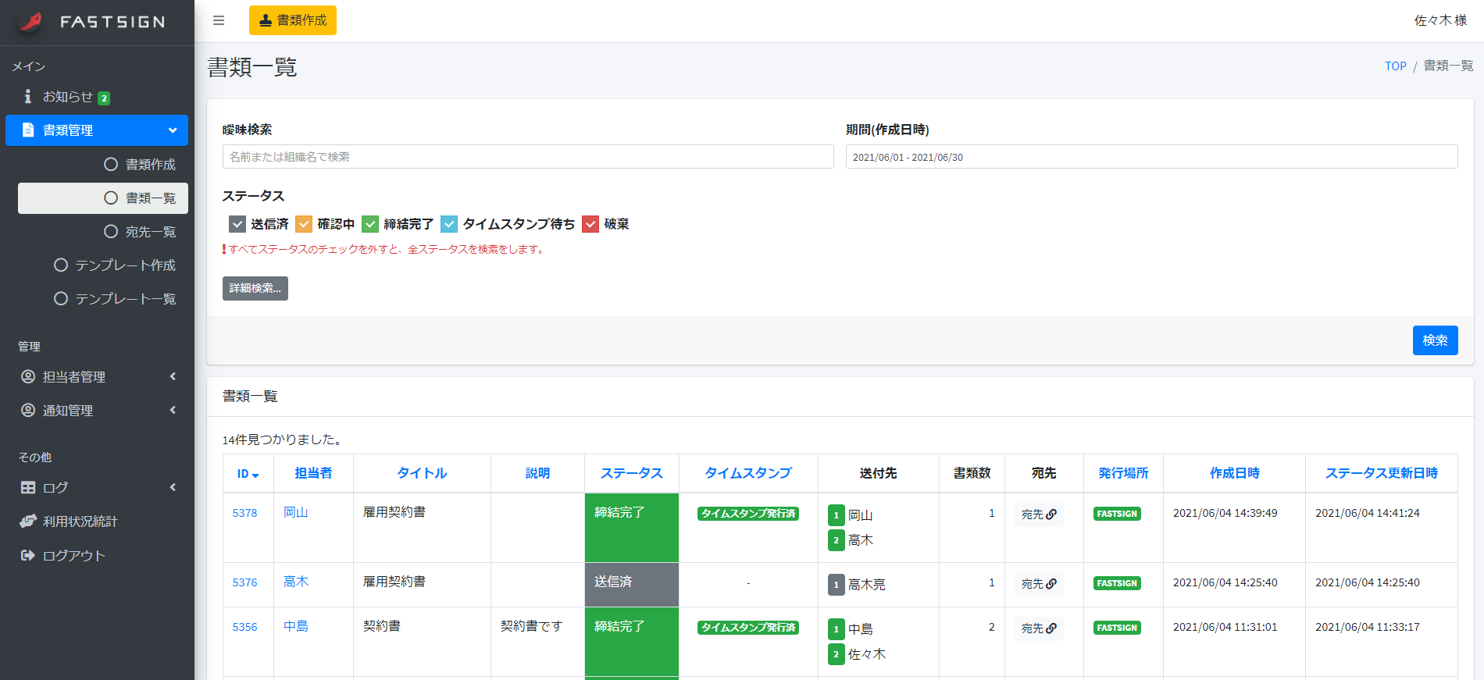Click the green FASTSIGN badge for 5356
1484x680 pixels.
[x=1116, y=628]
